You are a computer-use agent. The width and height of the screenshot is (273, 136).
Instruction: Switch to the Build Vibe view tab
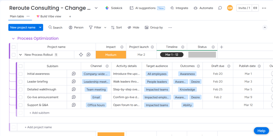[49, 17]
